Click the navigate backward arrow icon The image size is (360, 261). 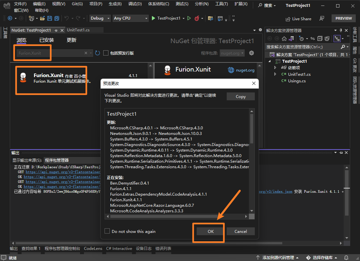(x=10, y=18)
